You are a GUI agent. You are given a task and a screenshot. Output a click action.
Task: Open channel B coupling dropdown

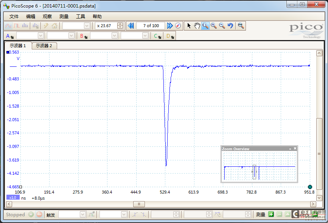[x=145, y=36]
